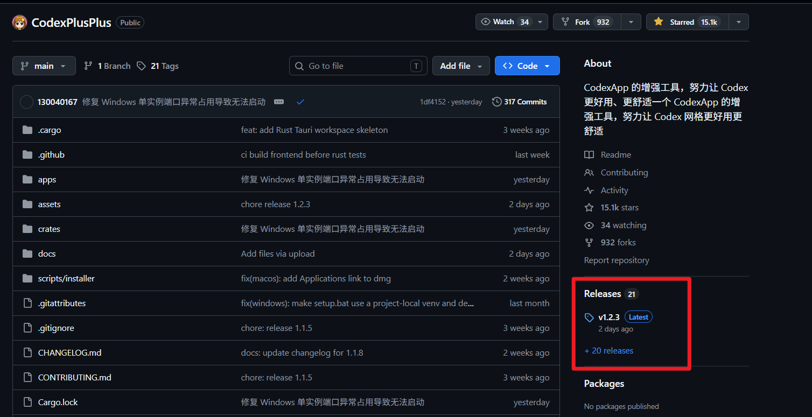
Task: Fork the repository with the Fork button
Action: click(587, 22)
